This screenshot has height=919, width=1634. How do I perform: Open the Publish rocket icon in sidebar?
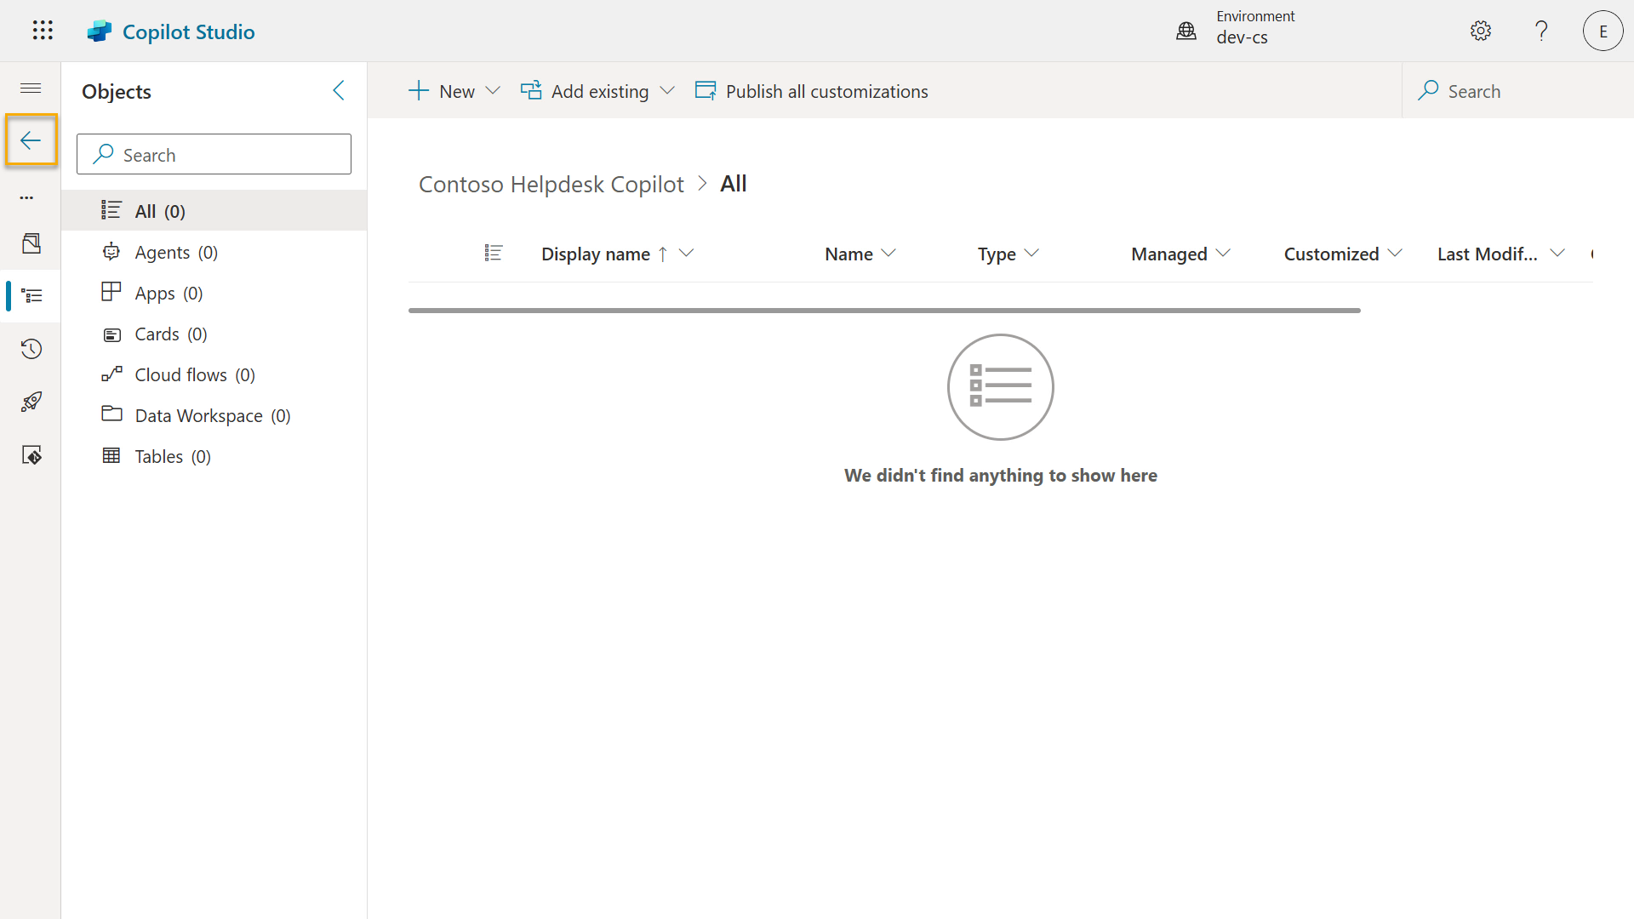31,402
